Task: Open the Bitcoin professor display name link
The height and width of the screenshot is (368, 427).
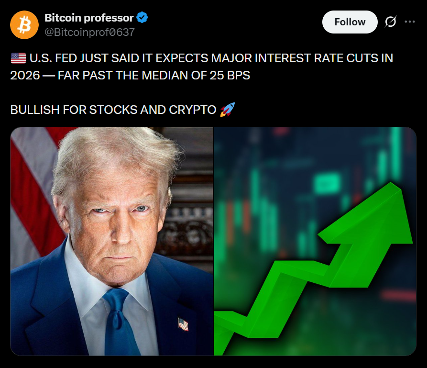Action: coord(89,18)
